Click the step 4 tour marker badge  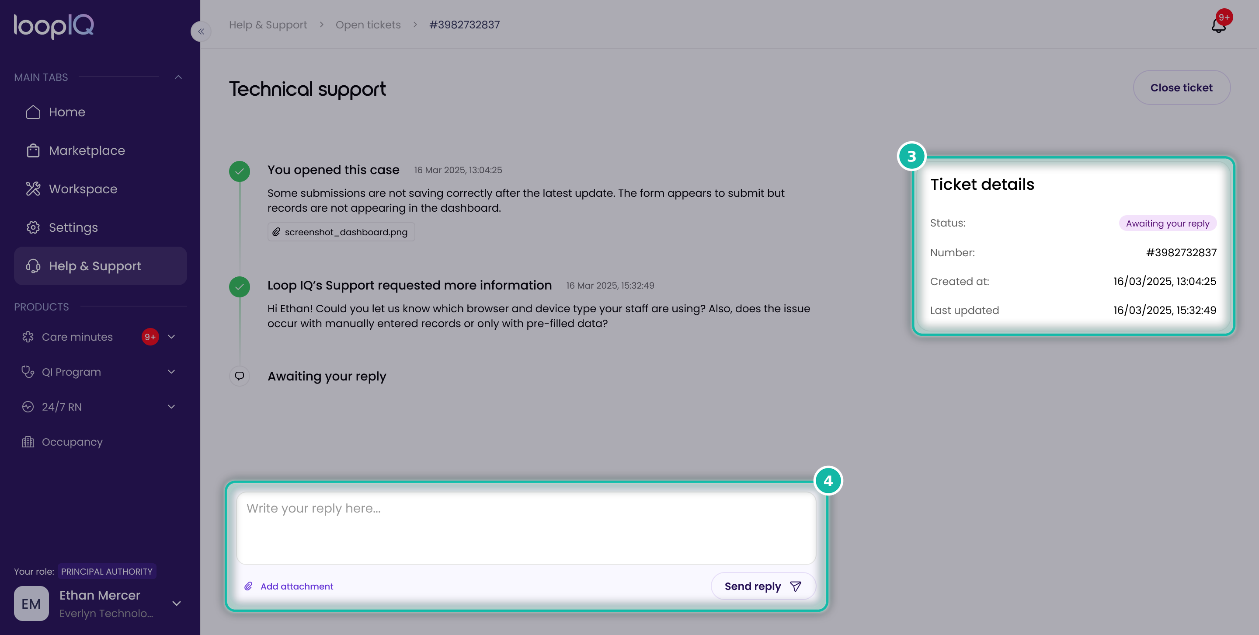tap(828, 481)
